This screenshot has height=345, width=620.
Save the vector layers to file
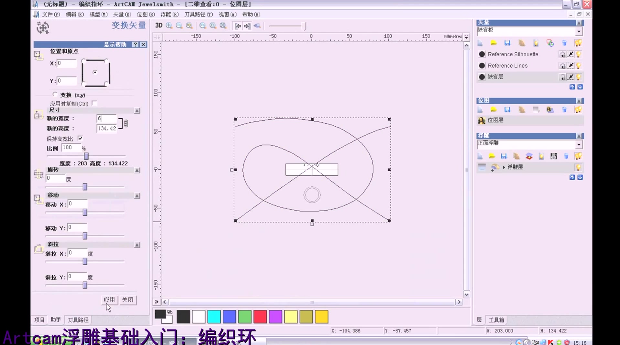(508, 43)
